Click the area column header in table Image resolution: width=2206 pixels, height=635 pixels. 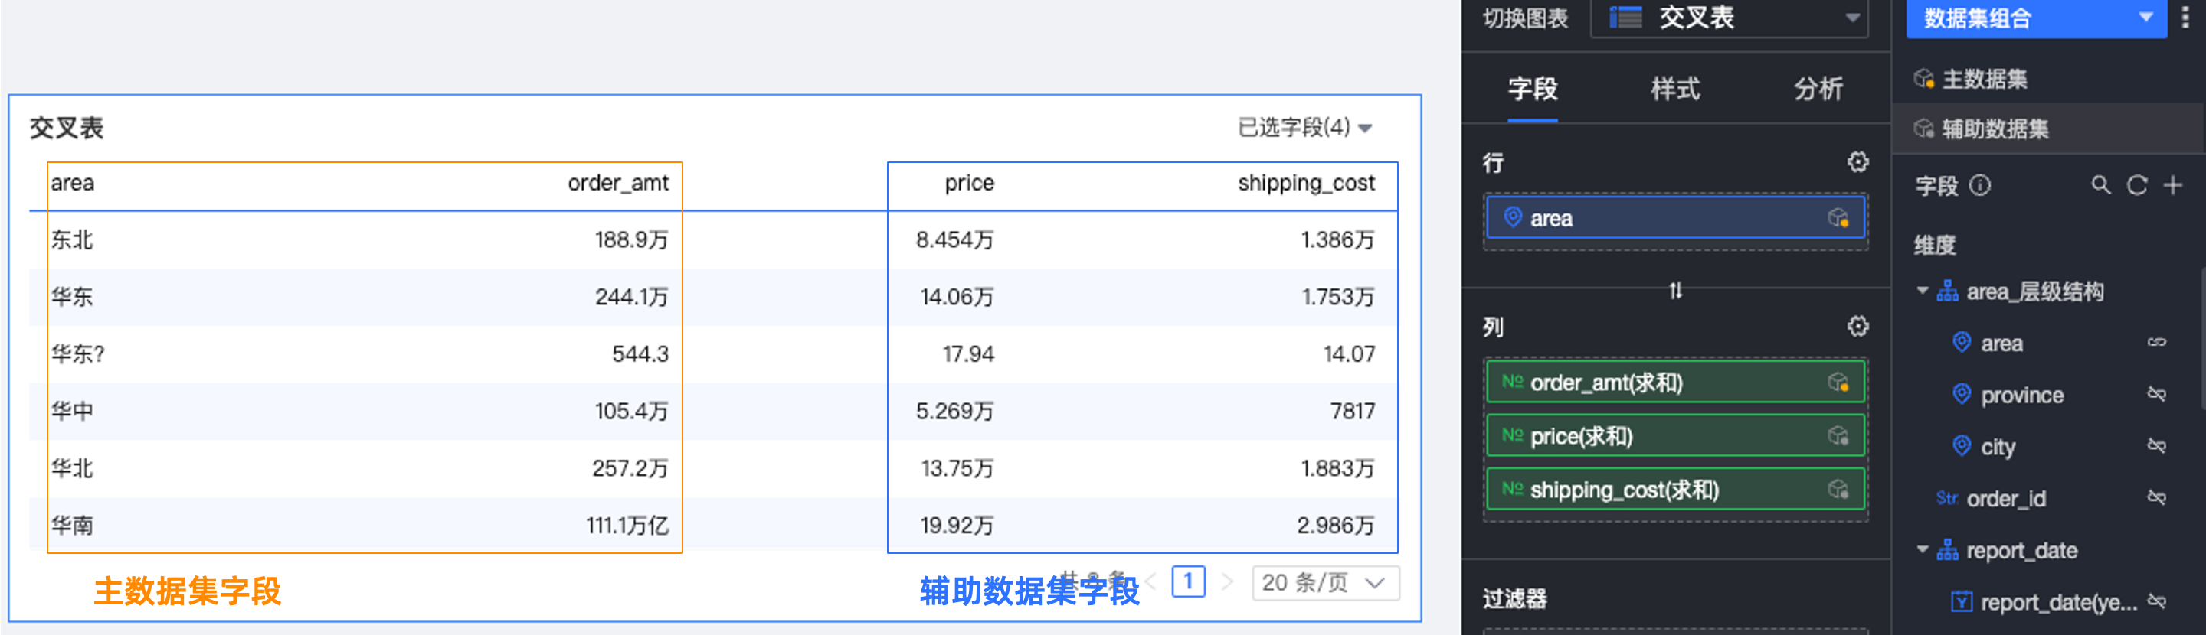point(72,182)
